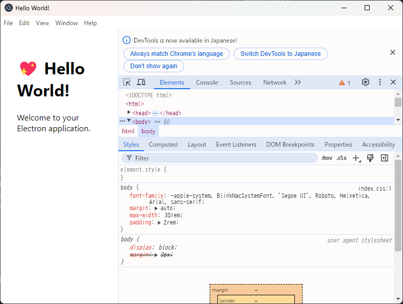Open the DOM Breakpoints tab

[290, 145]
